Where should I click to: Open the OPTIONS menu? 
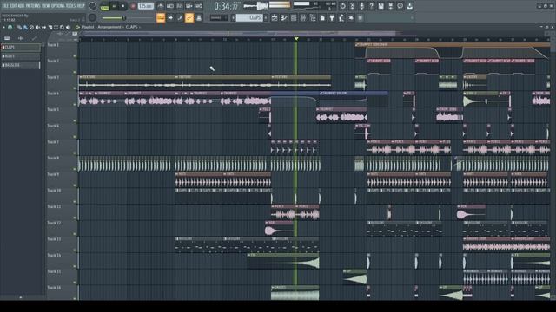coord(58,6)
